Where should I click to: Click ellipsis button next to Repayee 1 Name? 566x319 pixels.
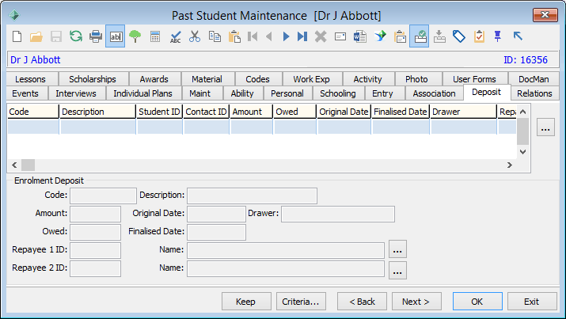pos(397,249)
